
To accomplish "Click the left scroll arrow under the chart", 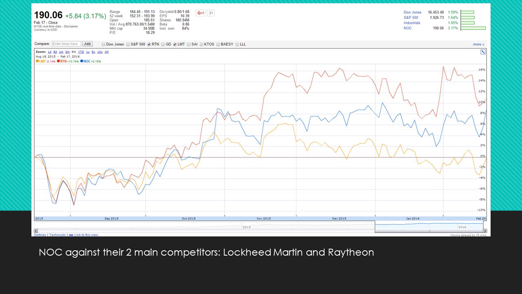I will [35, 230].
